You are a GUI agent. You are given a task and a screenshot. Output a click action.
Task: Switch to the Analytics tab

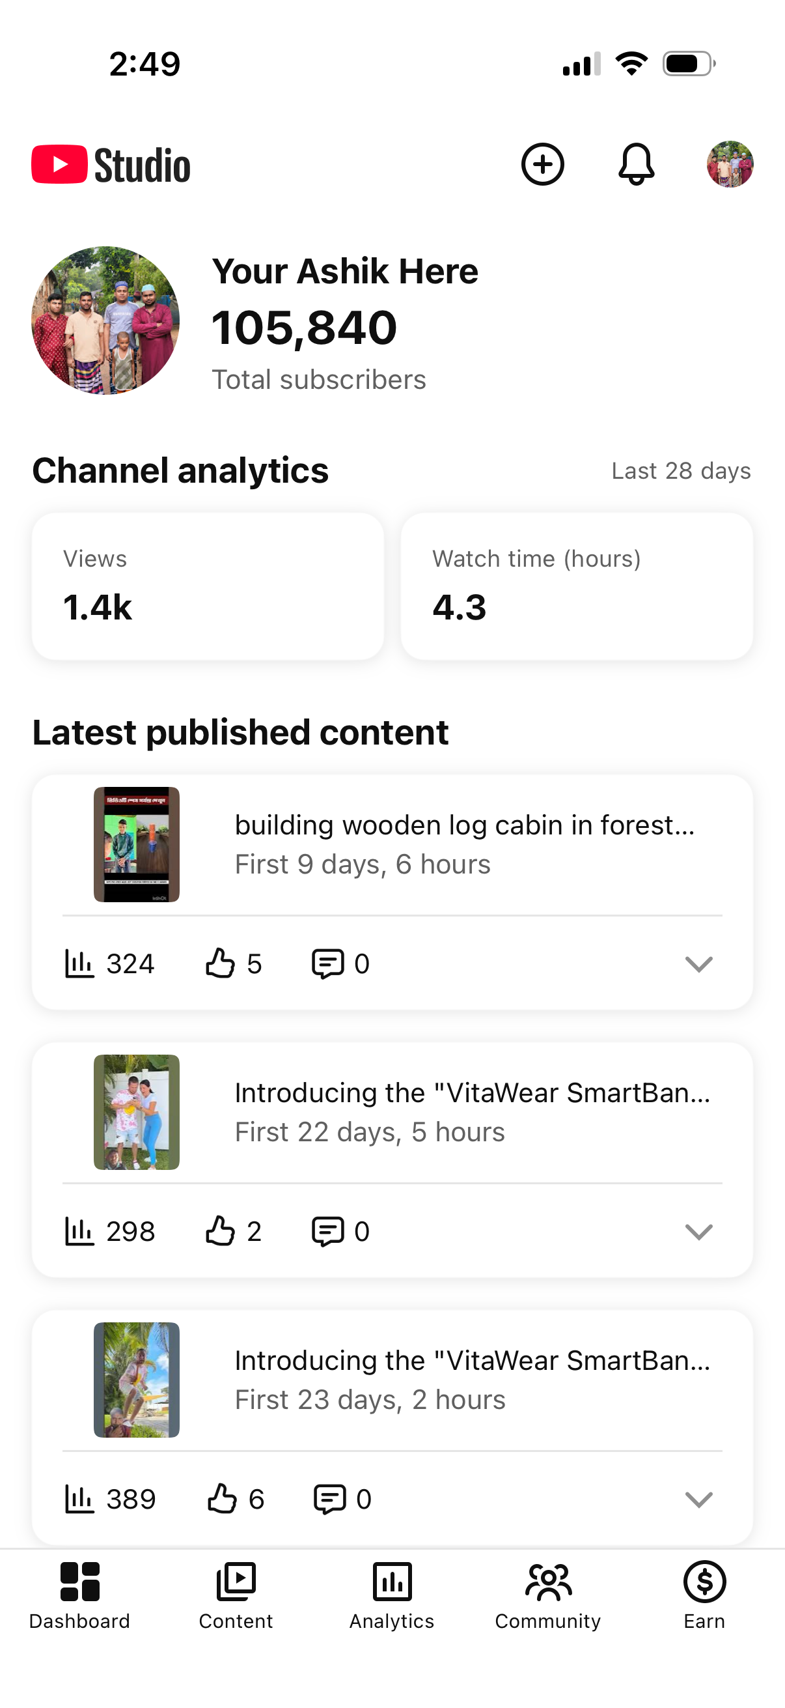click(x=392, y=1595)
